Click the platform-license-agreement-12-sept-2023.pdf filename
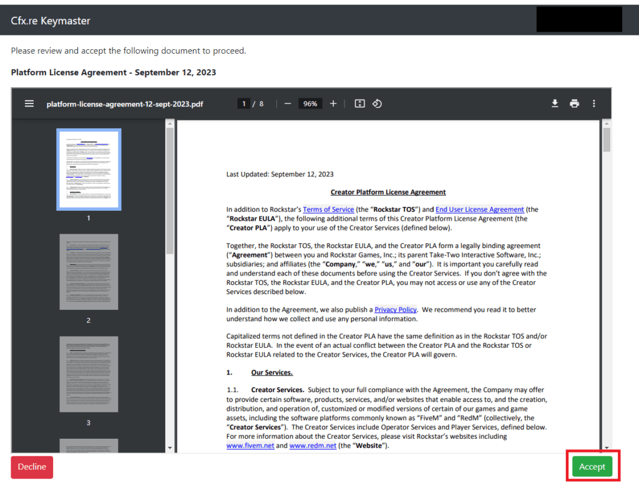 point(125,104)
